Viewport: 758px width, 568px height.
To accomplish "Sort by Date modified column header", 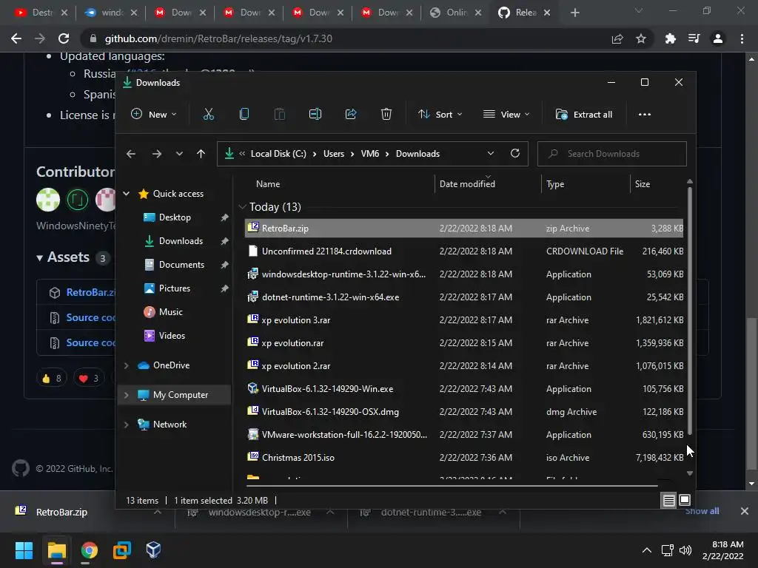I will tap(467, 184).
